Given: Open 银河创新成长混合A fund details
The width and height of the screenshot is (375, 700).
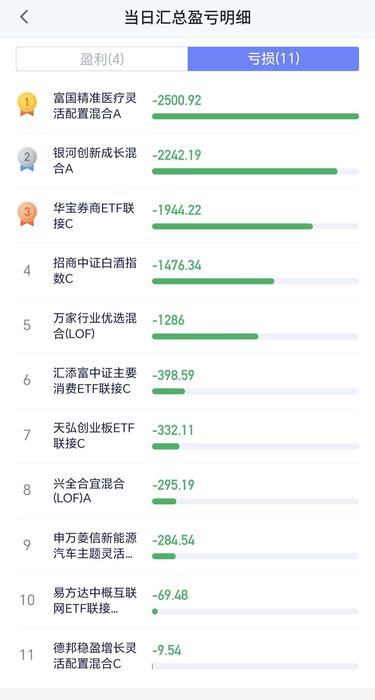Looking at the screenshot, I should (x=95, y=160).
